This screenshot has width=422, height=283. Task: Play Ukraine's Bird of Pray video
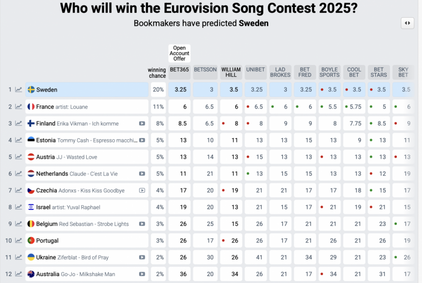142,258
